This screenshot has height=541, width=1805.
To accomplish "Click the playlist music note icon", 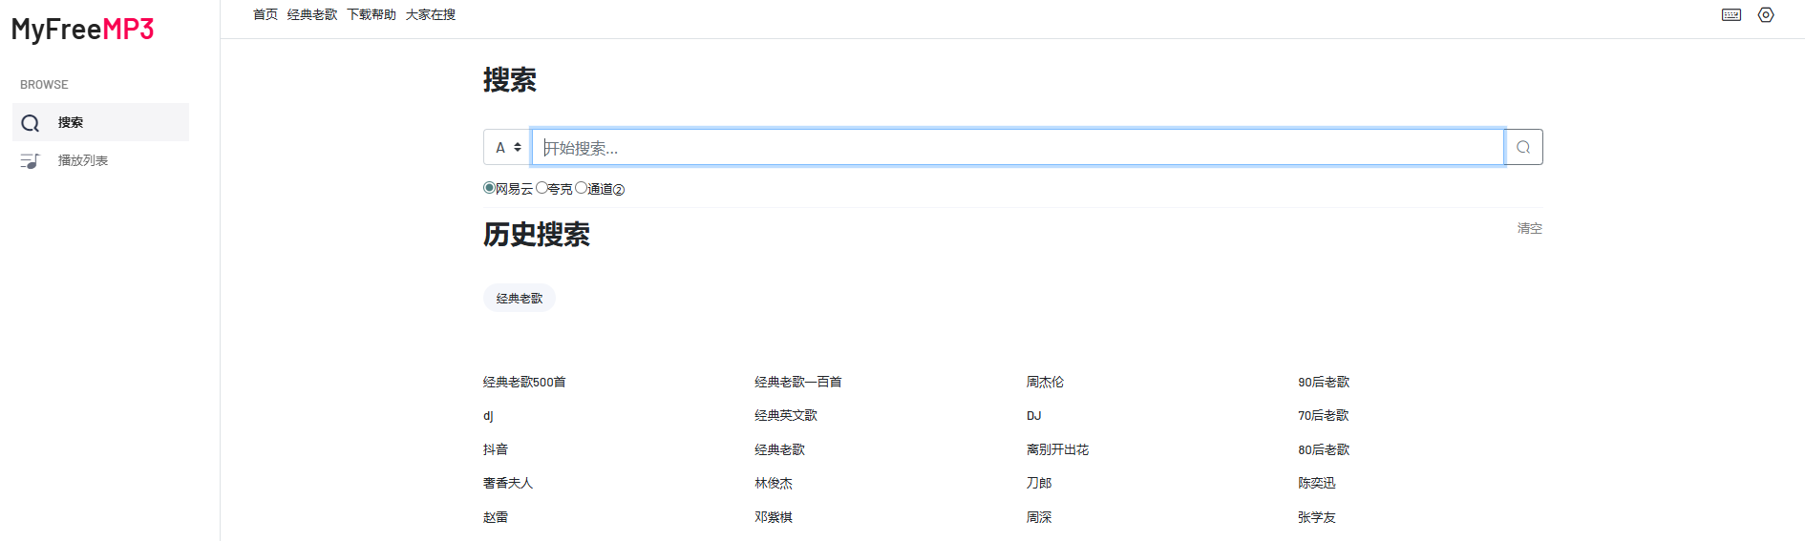I will (x=31, y=161).
